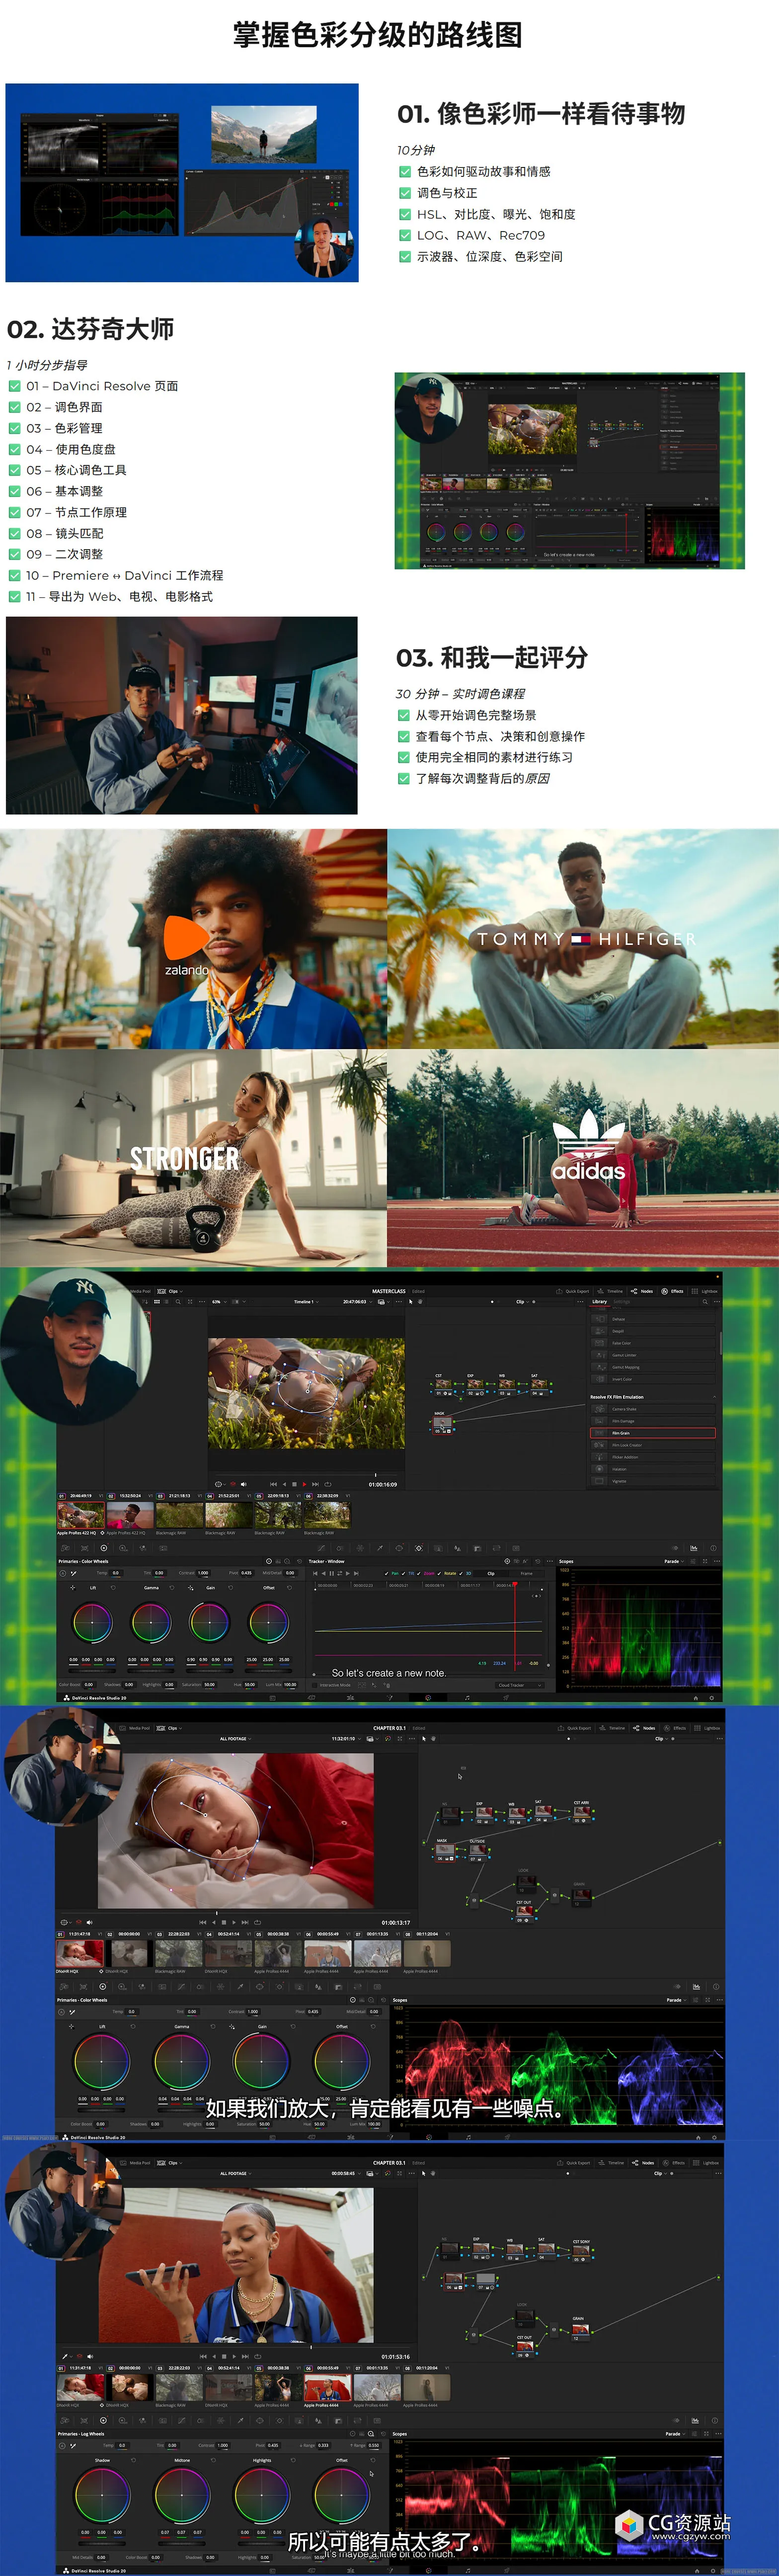Screen dimensions: 779x2576
Task: Click Nodes icon in MASTERCLASS project toolbar
Action: pyautogui.click(x=642, y=1291)
